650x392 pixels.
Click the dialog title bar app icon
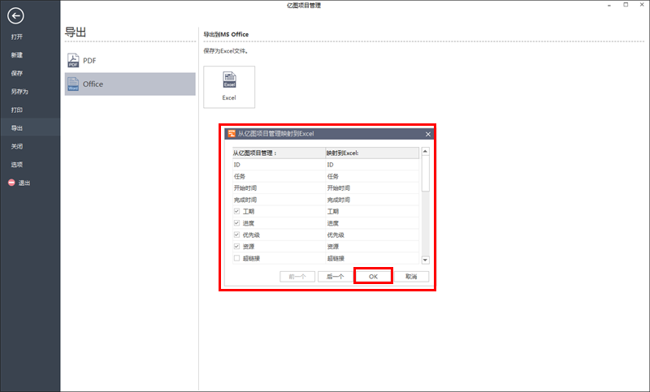pyautogui.click(x=231, y=133)
